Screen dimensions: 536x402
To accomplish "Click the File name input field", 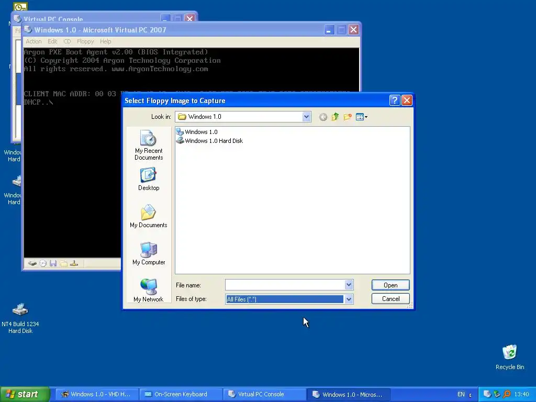I will coord(285,285).
